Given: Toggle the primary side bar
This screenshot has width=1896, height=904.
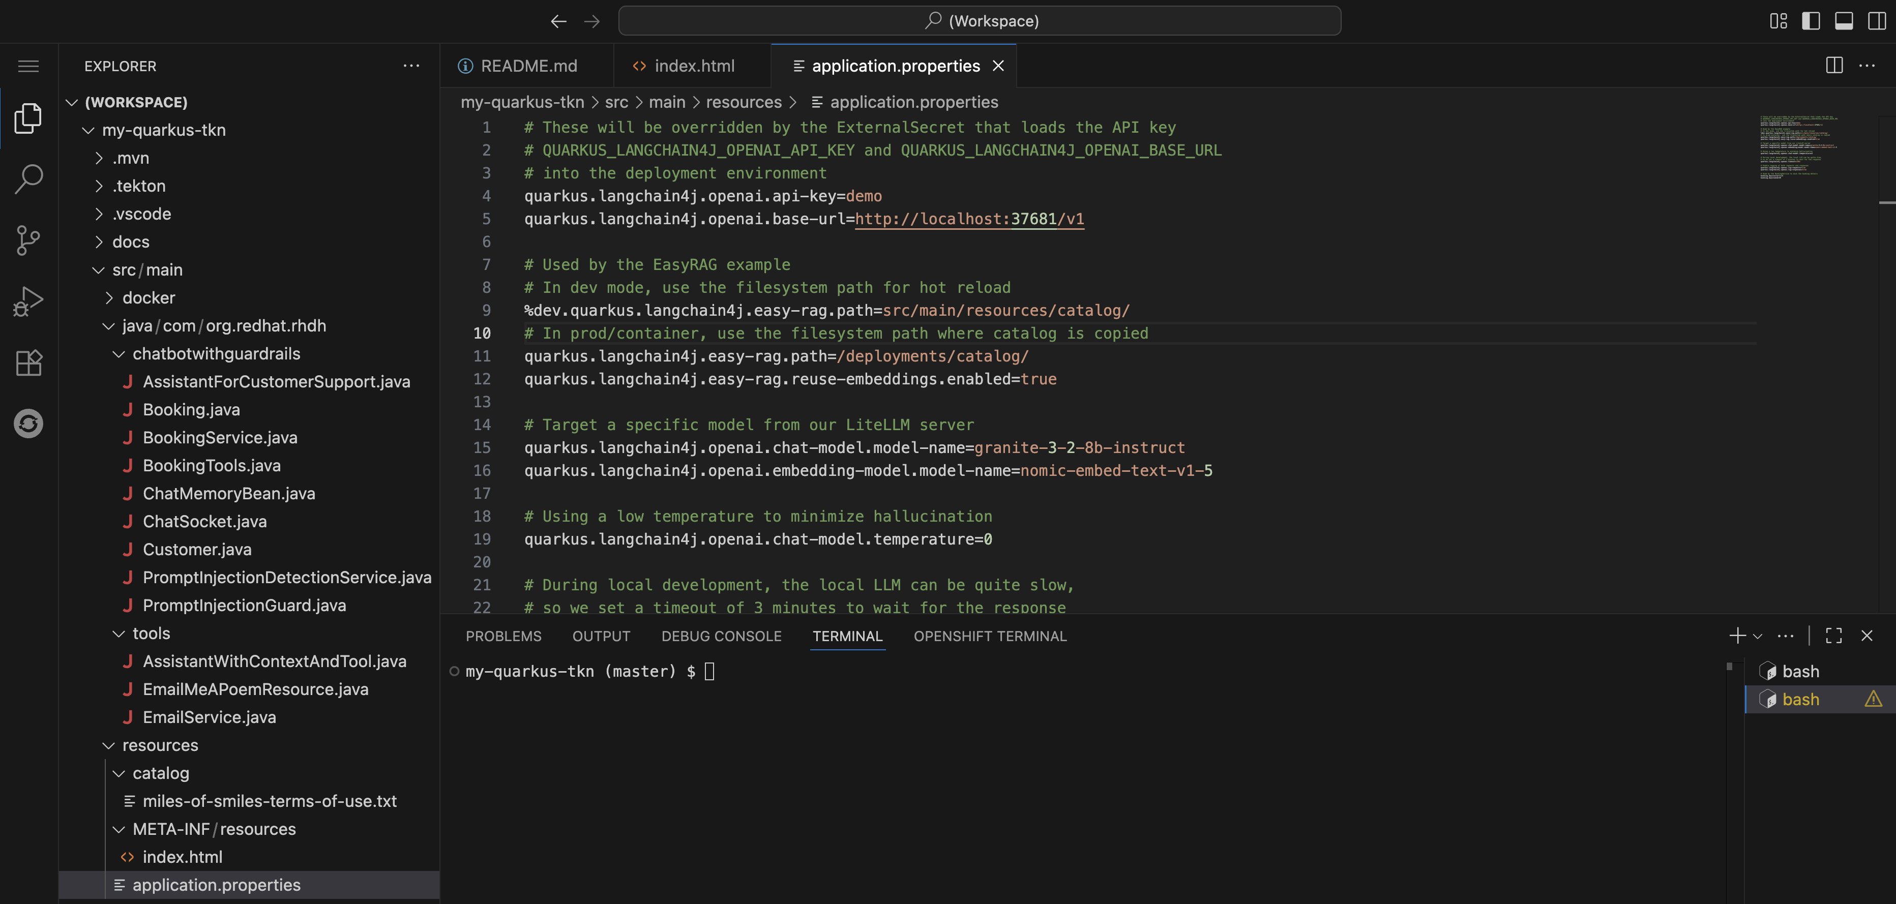Looking at the screenshot, I should 1811,21.
